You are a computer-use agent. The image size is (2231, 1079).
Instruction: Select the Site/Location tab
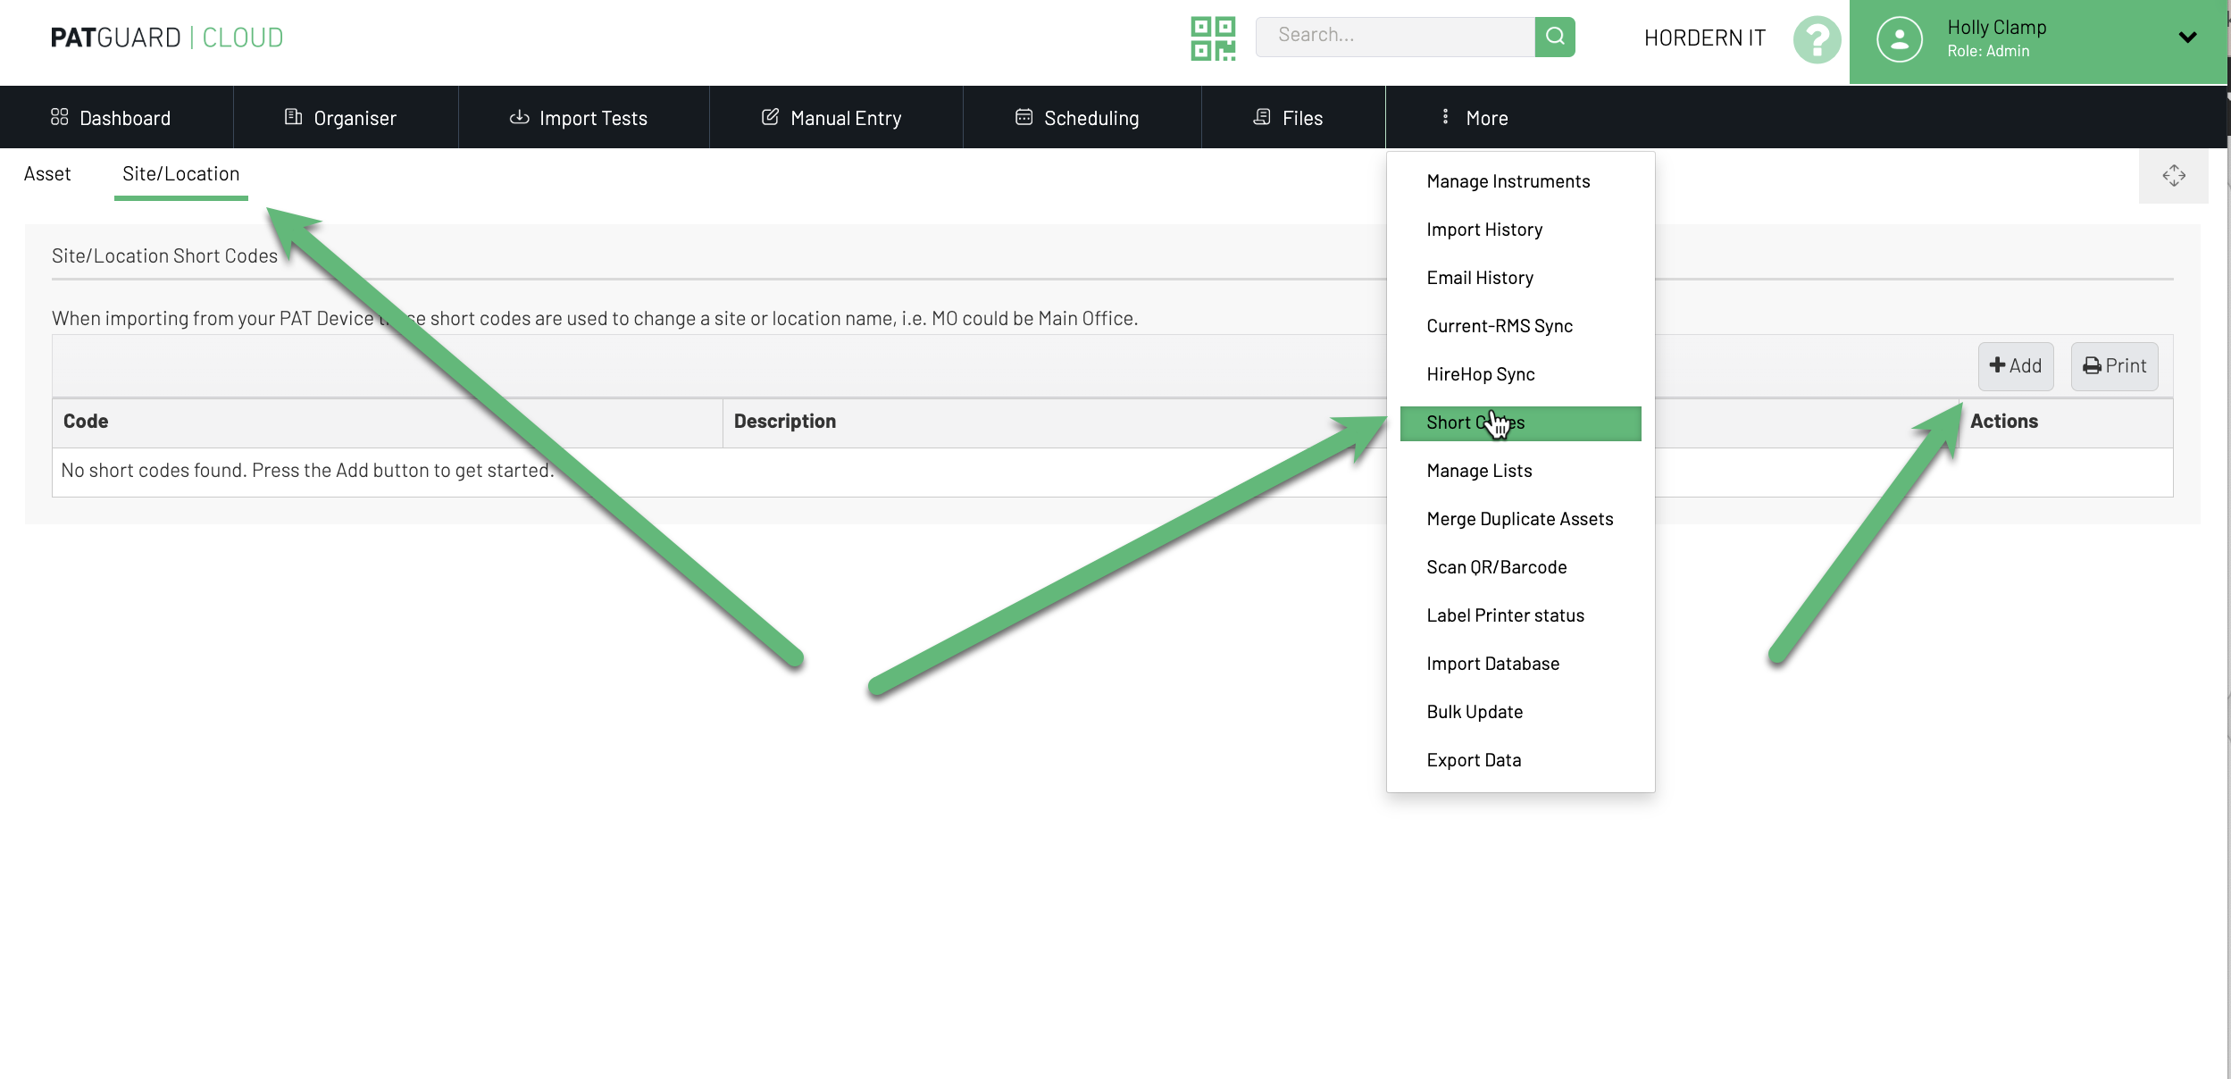180,174
